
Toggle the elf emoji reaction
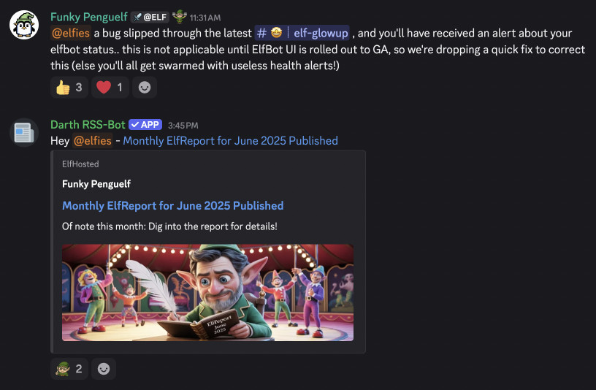pos(69,369)
